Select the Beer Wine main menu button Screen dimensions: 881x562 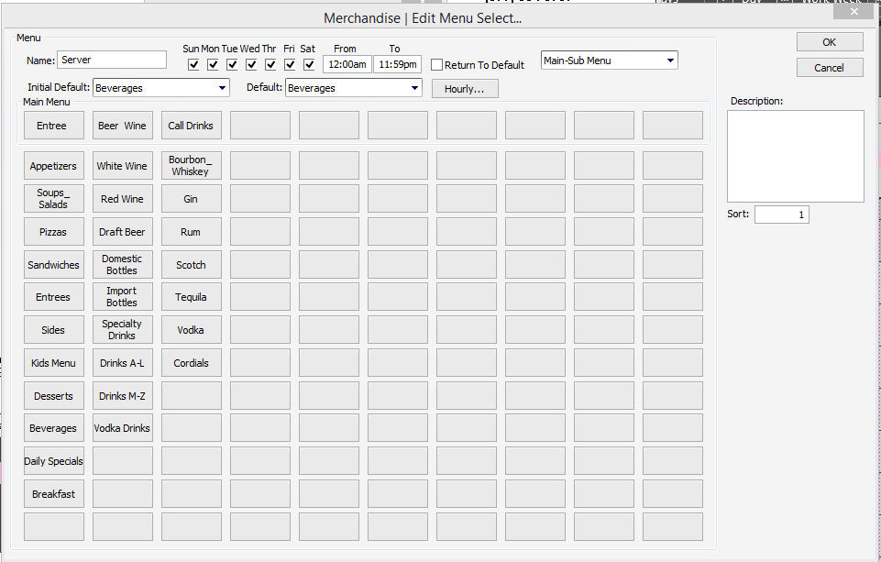pyautogui.click(x=123, y=126)
